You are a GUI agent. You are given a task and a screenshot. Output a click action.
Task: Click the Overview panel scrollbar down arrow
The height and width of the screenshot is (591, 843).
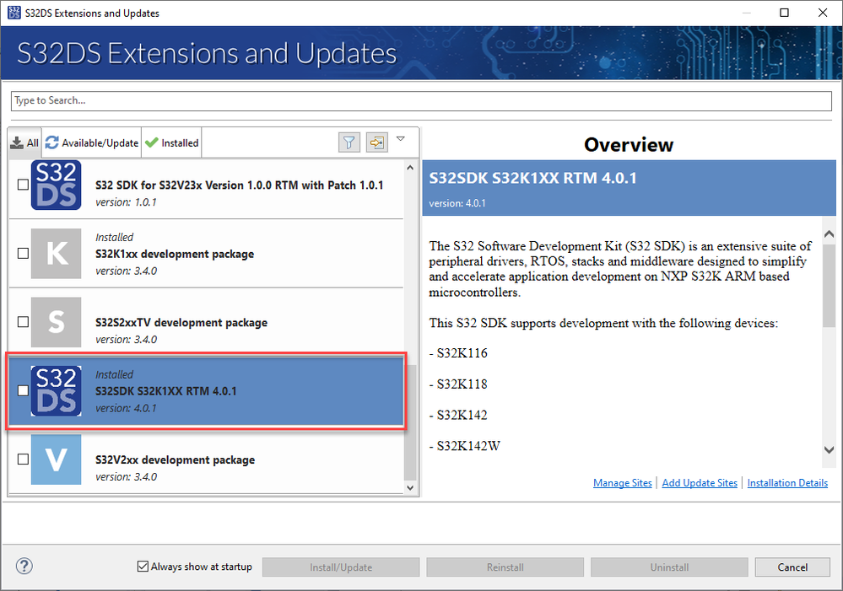[x=829, y=449]
